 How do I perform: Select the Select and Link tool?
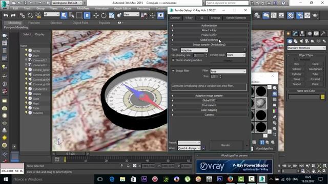22,15
